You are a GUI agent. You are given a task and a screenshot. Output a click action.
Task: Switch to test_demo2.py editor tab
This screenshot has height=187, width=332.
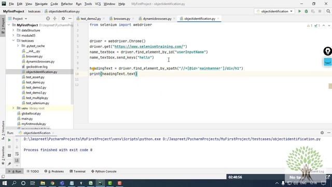pyautogui.click(x=91, y=19)
